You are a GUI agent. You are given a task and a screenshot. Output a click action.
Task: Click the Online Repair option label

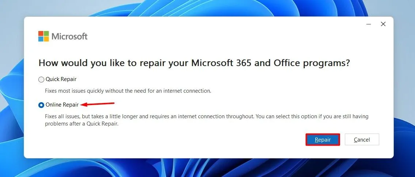62,105
